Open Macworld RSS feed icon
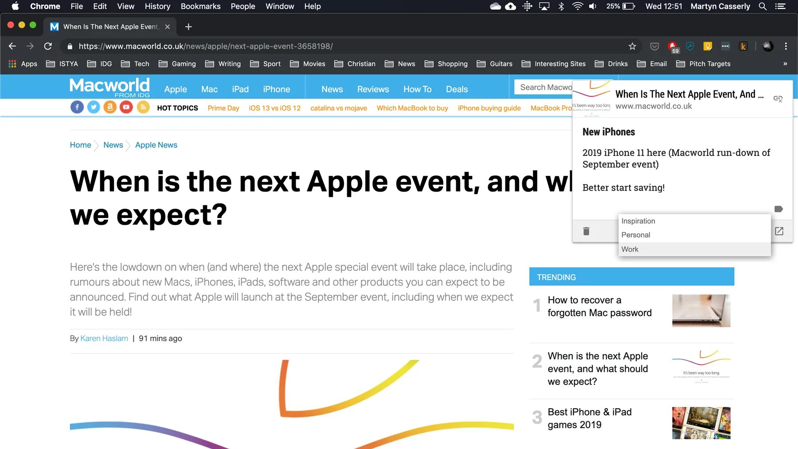The width and height of the screenshot is (798, 449). (x=143, y=107)
